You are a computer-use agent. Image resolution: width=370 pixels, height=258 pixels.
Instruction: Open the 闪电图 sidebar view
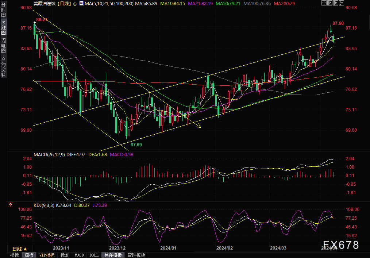pyautogui.click(x=3, y=45)
